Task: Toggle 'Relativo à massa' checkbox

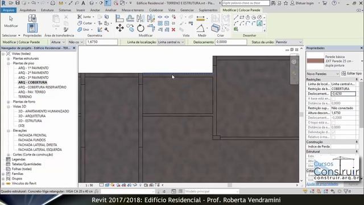Action: [334, 137]
